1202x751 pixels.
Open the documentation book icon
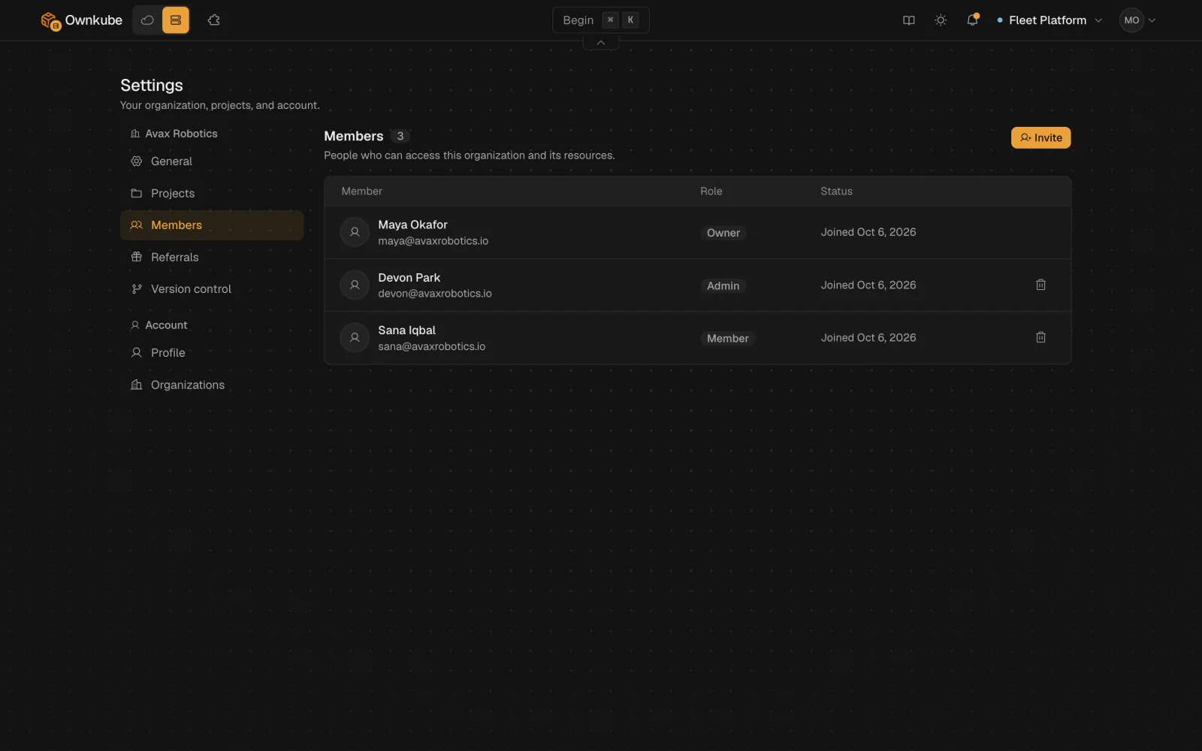coord(909,20)
